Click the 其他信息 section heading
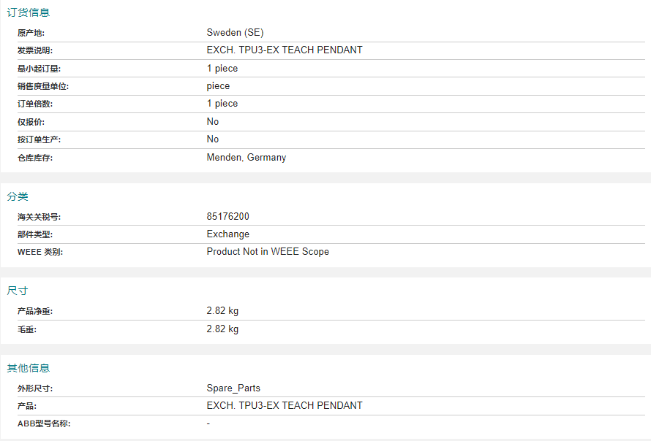This screenshot has width=651, height=441. (x=29, y=368)
